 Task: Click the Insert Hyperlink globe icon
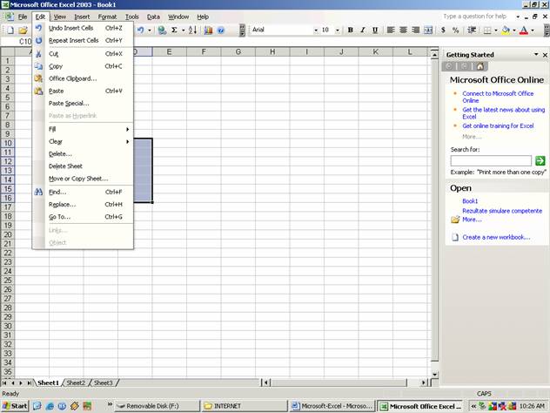[x=162, y=30]
